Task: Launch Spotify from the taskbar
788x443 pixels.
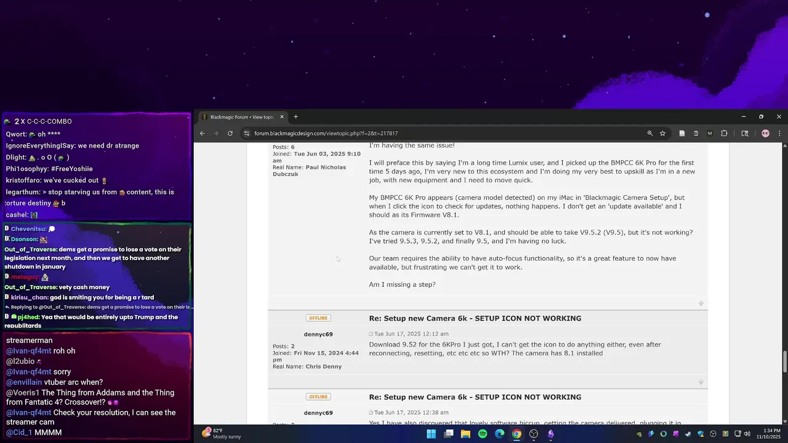Action: 483,434
